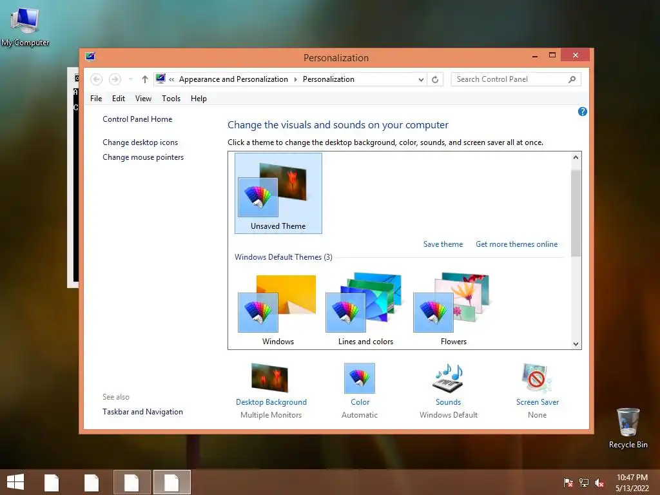
Task: Click the Forward navigation arrow
Action: (115, 79)
